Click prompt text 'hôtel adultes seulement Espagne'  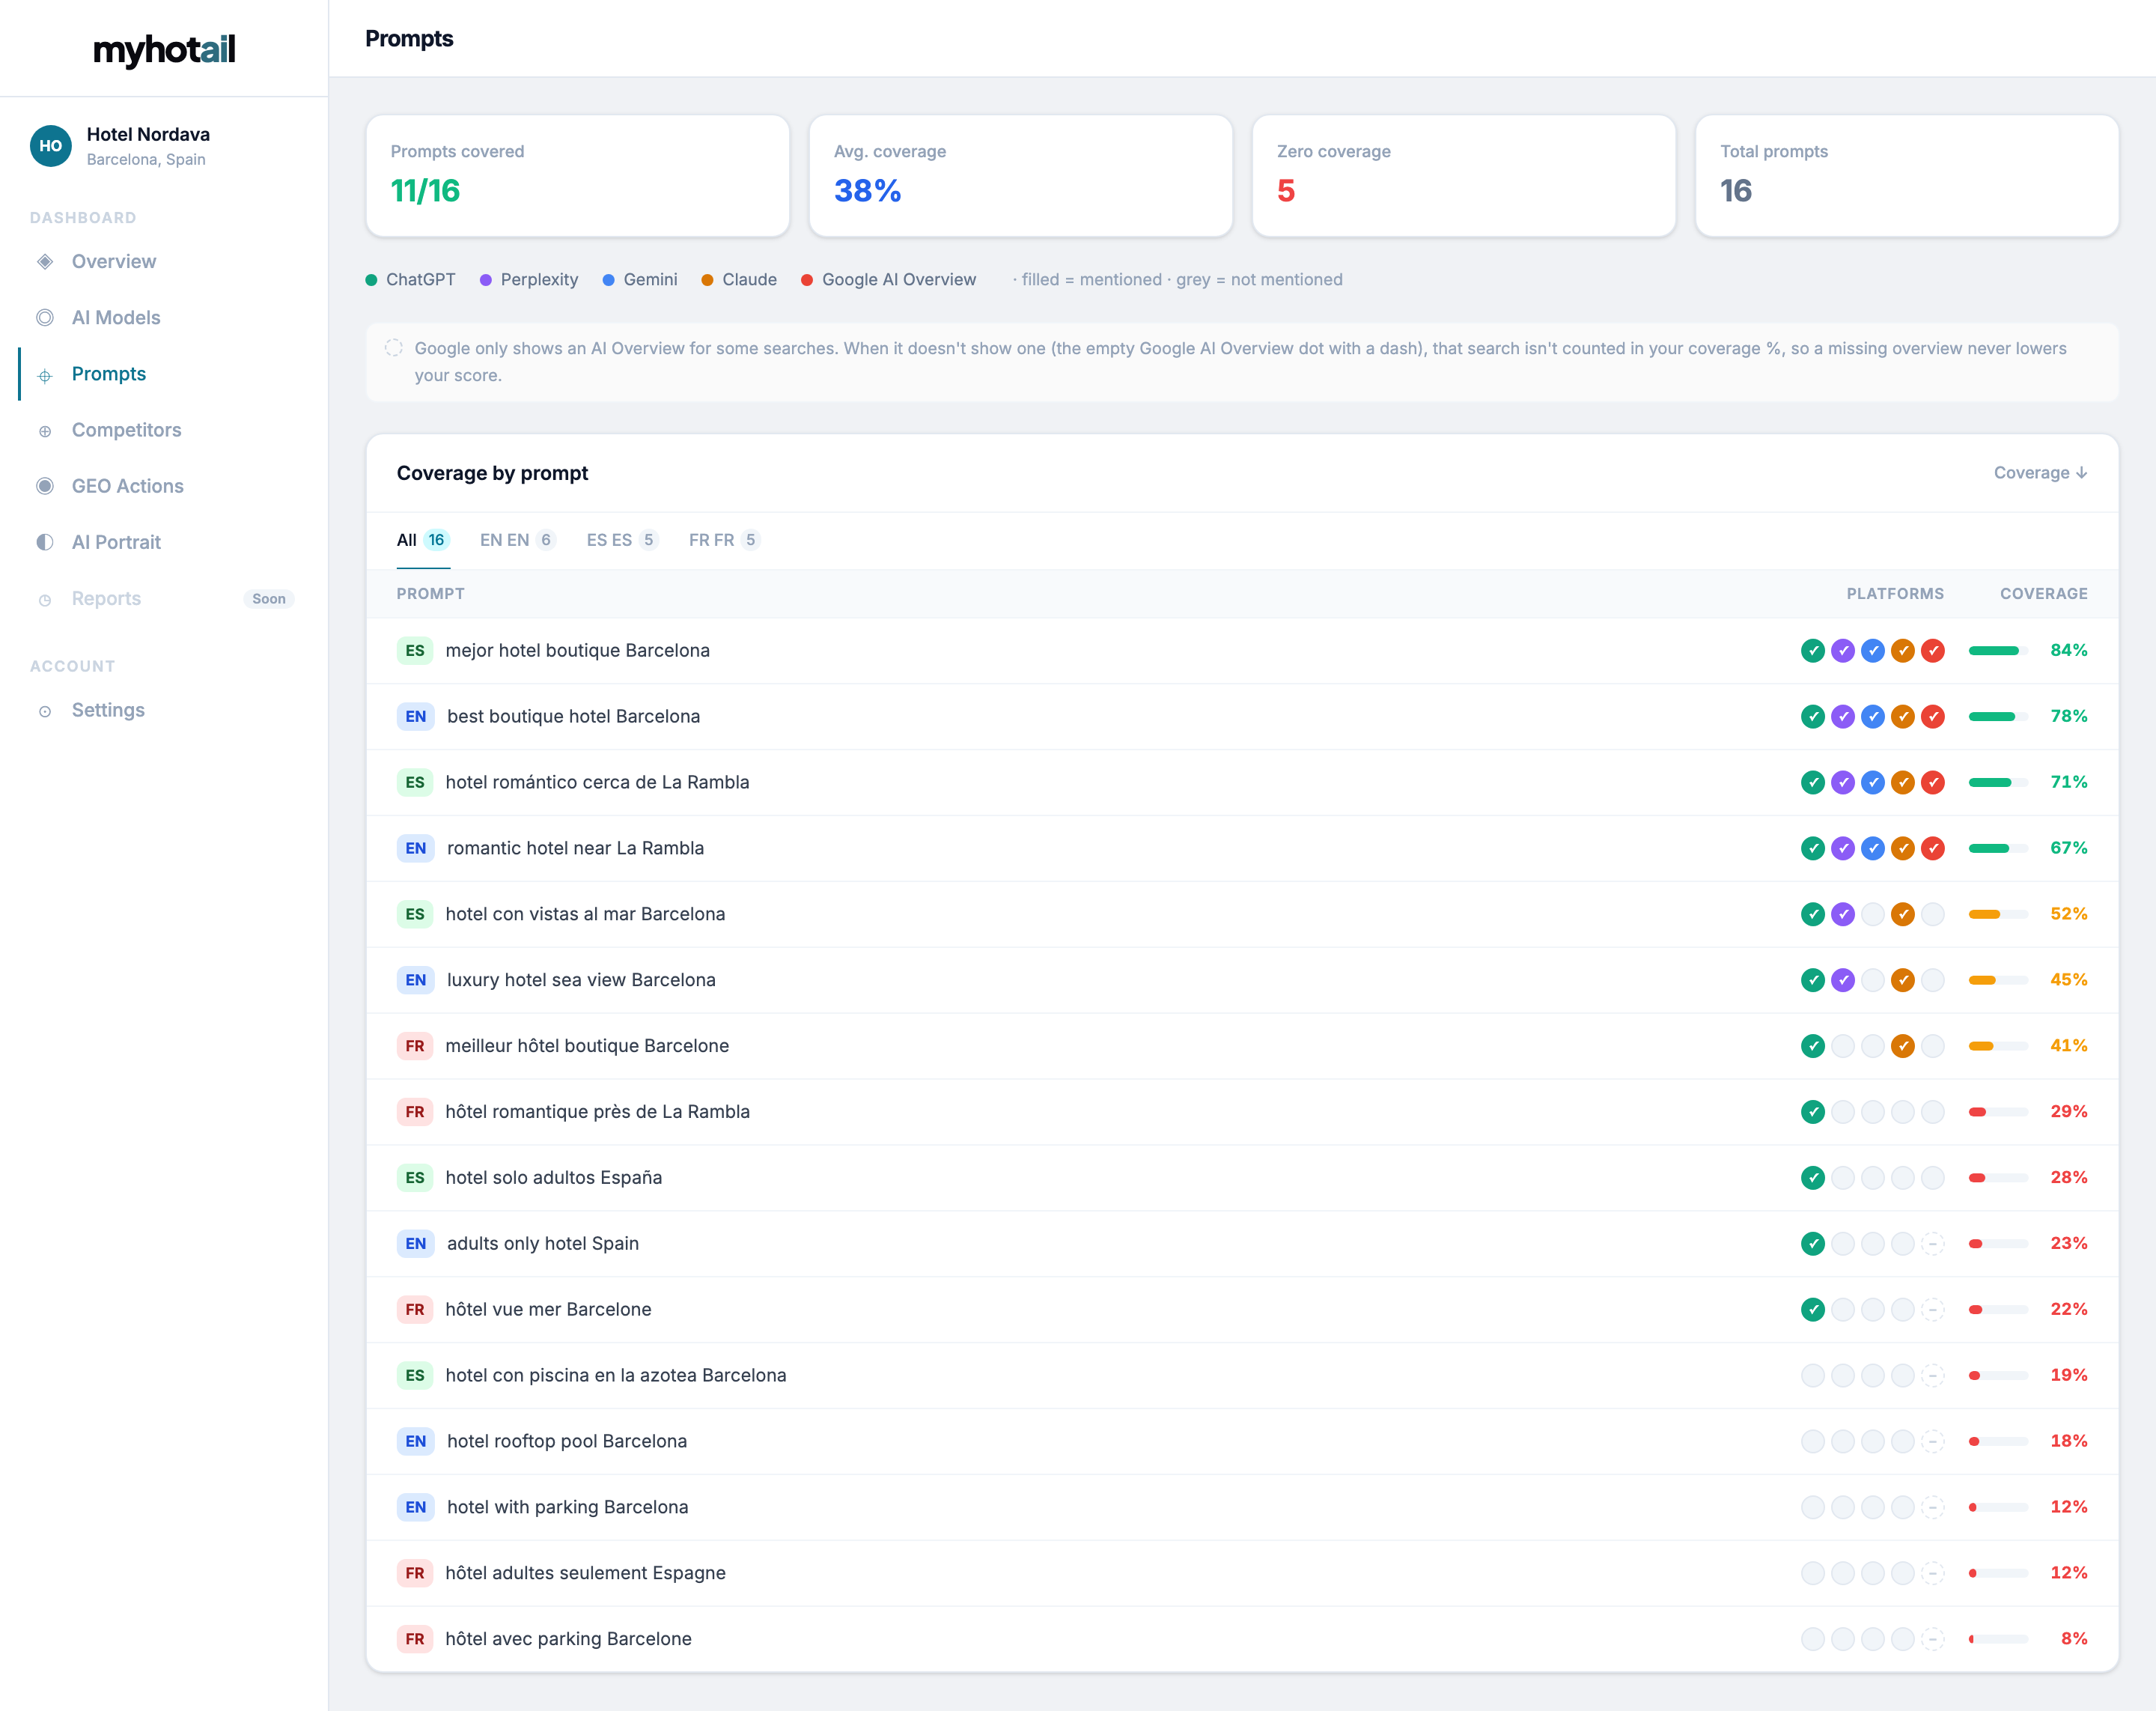coord(586,1574)
